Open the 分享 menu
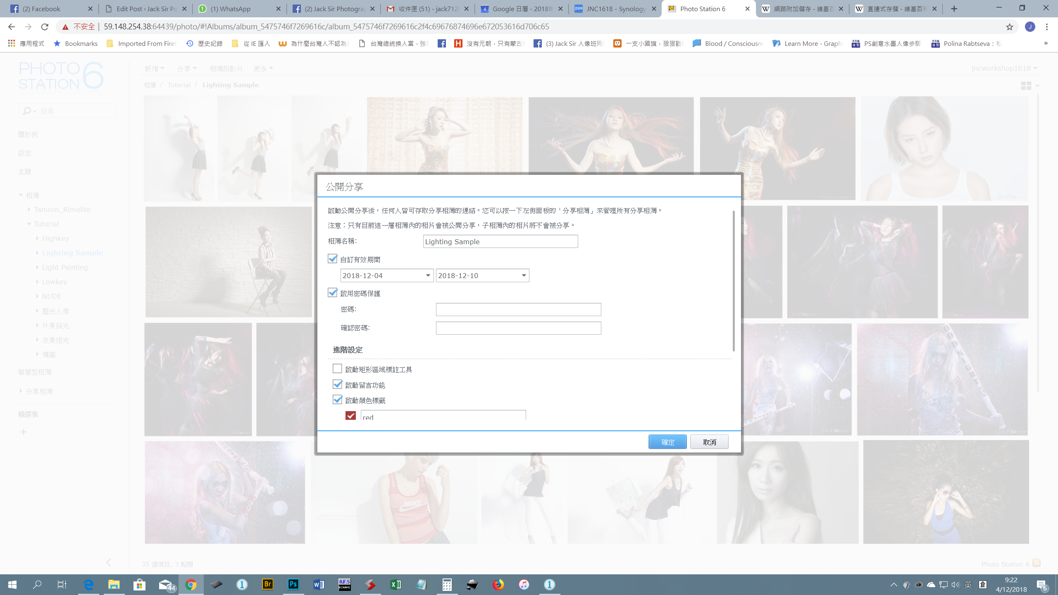Viewport: 1058px width, 595px height. point(186,69)
